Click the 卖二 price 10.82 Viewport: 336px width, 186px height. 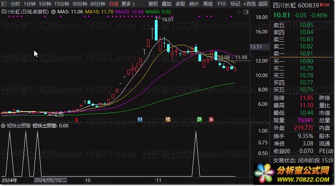pyautogui.click(x=306, y=46)
